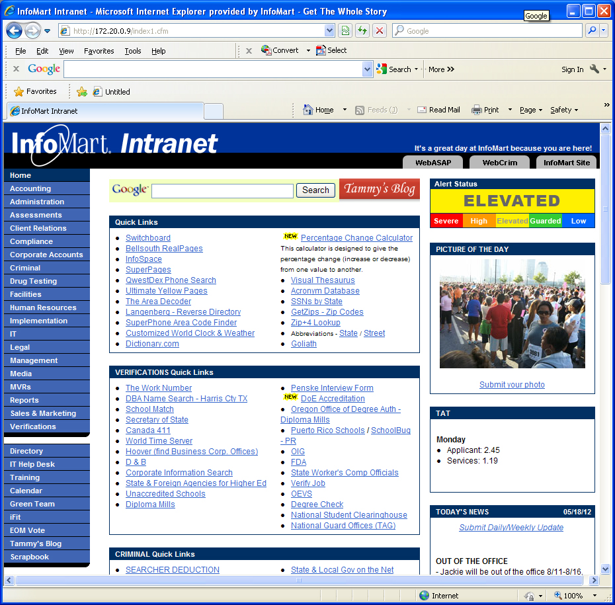Click the Compatibility View icon by address bar
The height and width of the screenshot is (605, 615).
point(345,30)
